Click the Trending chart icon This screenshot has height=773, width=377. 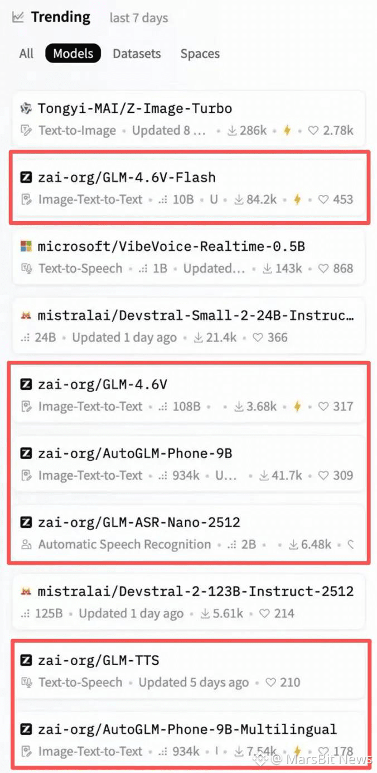(x=18, y=17)
